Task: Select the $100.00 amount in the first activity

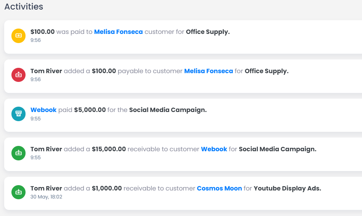Action: 42,32
